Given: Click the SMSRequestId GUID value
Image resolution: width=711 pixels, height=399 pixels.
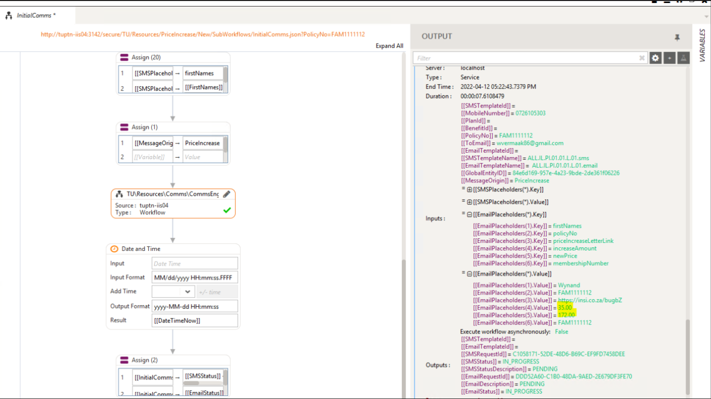Looking at the screenshot, I should (568, 354).
